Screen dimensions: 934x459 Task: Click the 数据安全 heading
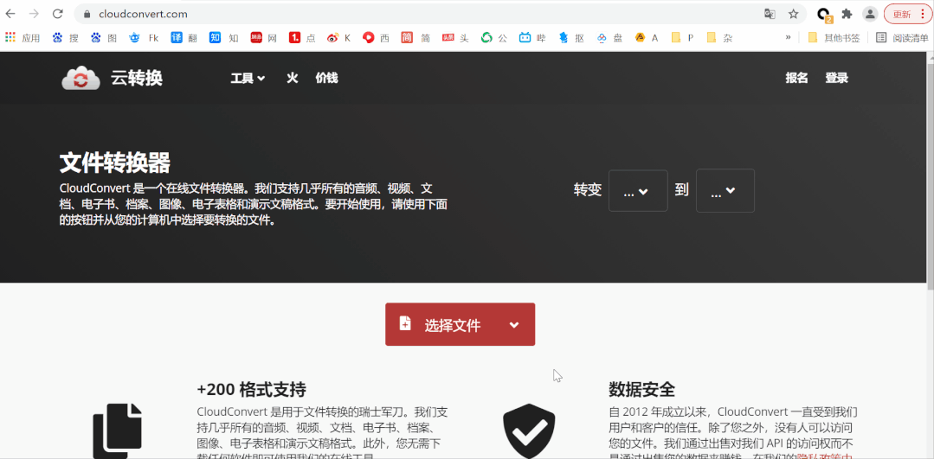pyautogui.click(x=641, y=390)
